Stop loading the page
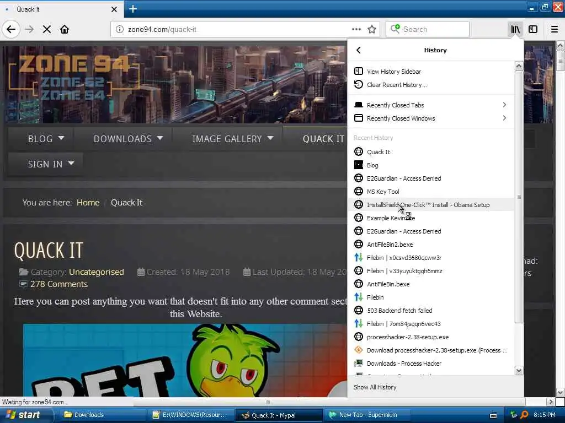The width and height of the screenshot is (565, 423). coord(47,29)
